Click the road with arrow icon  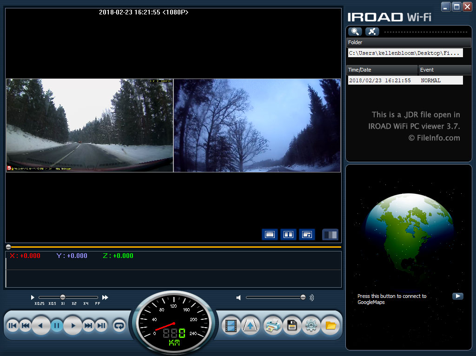(250, 326)
